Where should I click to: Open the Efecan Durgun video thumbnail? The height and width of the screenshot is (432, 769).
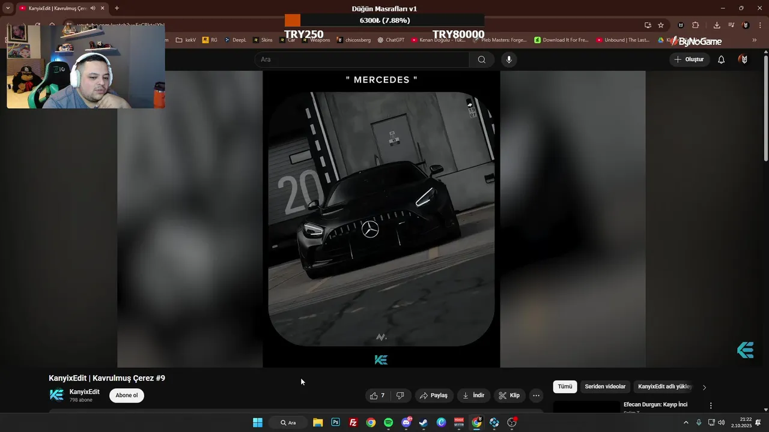tap(586, 407)
